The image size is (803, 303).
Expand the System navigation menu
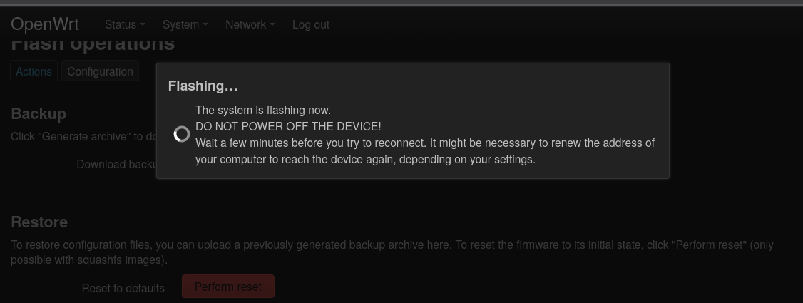point(185,24)
